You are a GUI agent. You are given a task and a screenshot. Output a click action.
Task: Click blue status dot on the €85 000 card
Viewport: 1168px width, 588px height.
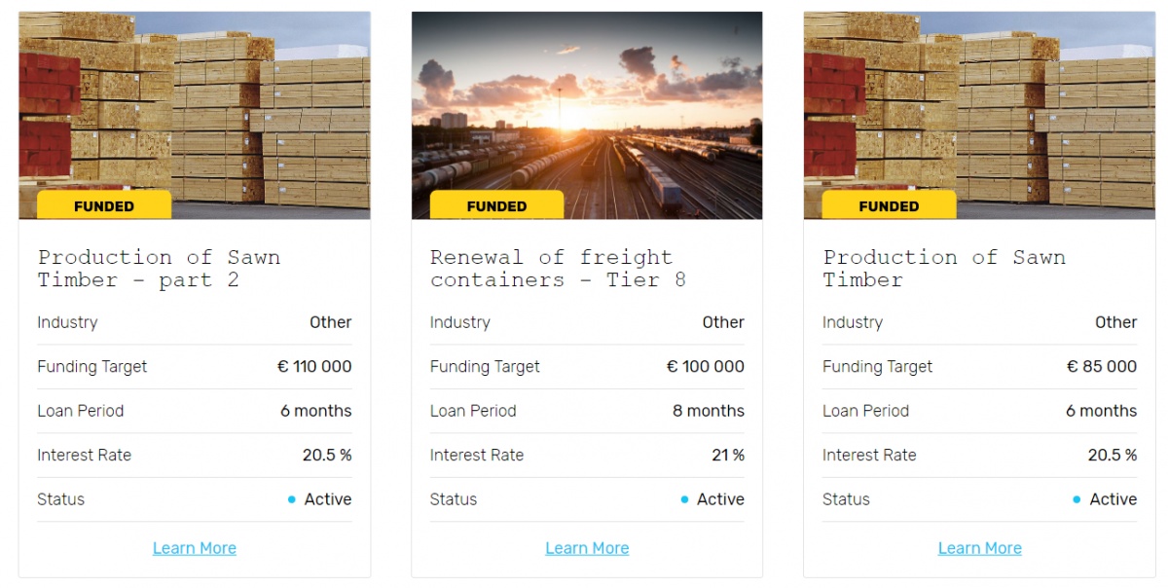1077,499
